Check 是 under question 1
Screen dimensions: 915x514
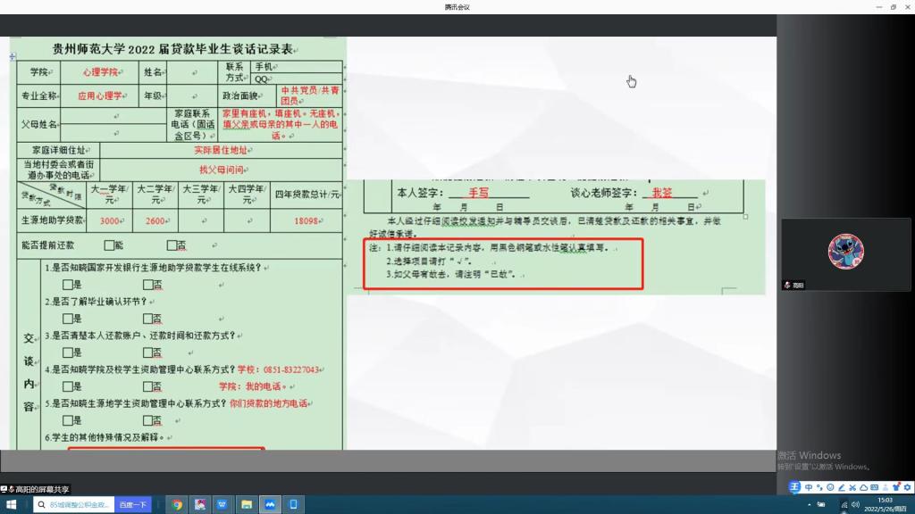pyautogui.click(x=68, y=285)
